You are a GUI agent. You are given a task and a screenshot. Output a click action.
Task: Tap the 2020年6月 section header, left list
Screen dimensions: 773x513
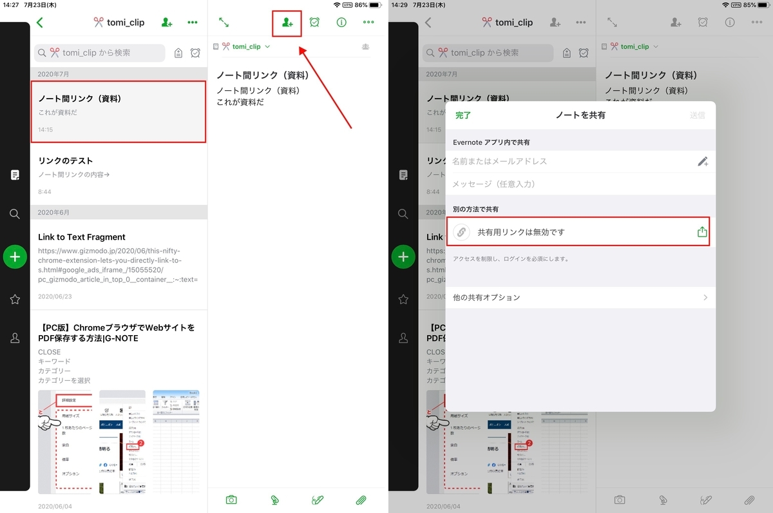coord(119,213)
